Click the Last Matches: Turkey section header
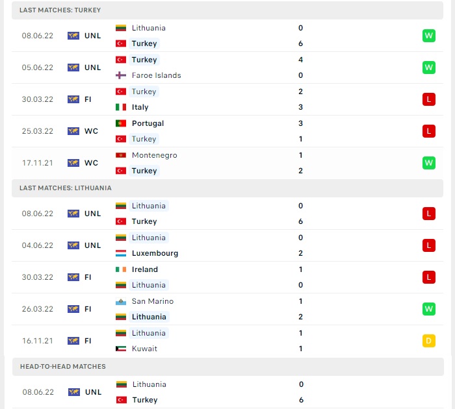This screenshot has width=455, height=409. pos(227,10)
